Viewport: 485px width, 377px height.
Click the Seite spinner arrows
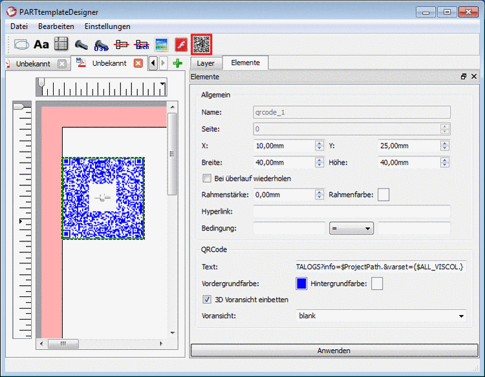(444, 129)
